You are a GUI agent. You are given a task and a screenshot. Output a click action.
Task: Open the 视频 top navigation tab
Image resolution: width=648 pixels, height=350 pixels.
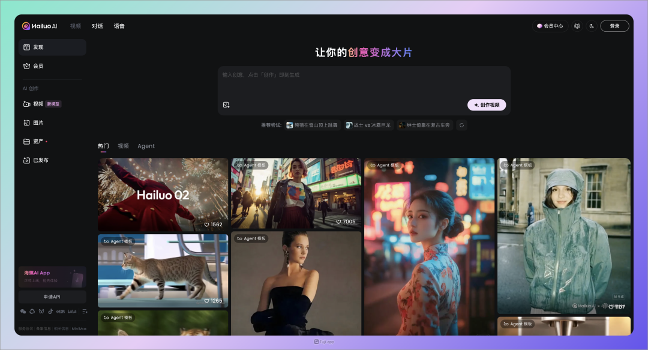point(75,26)
